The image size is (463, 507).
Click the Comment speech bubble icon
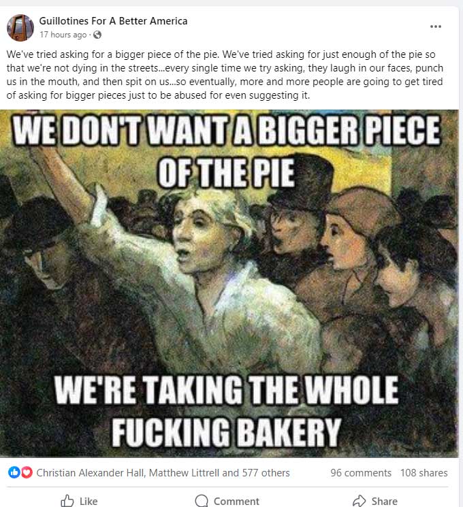click(202, 501)
